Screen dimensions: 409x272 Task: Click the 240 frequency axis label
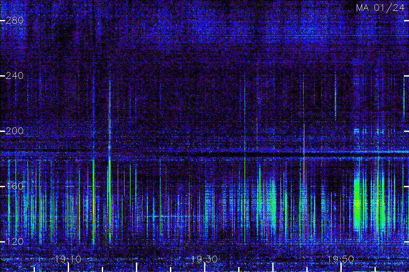[x=15, y=76]
